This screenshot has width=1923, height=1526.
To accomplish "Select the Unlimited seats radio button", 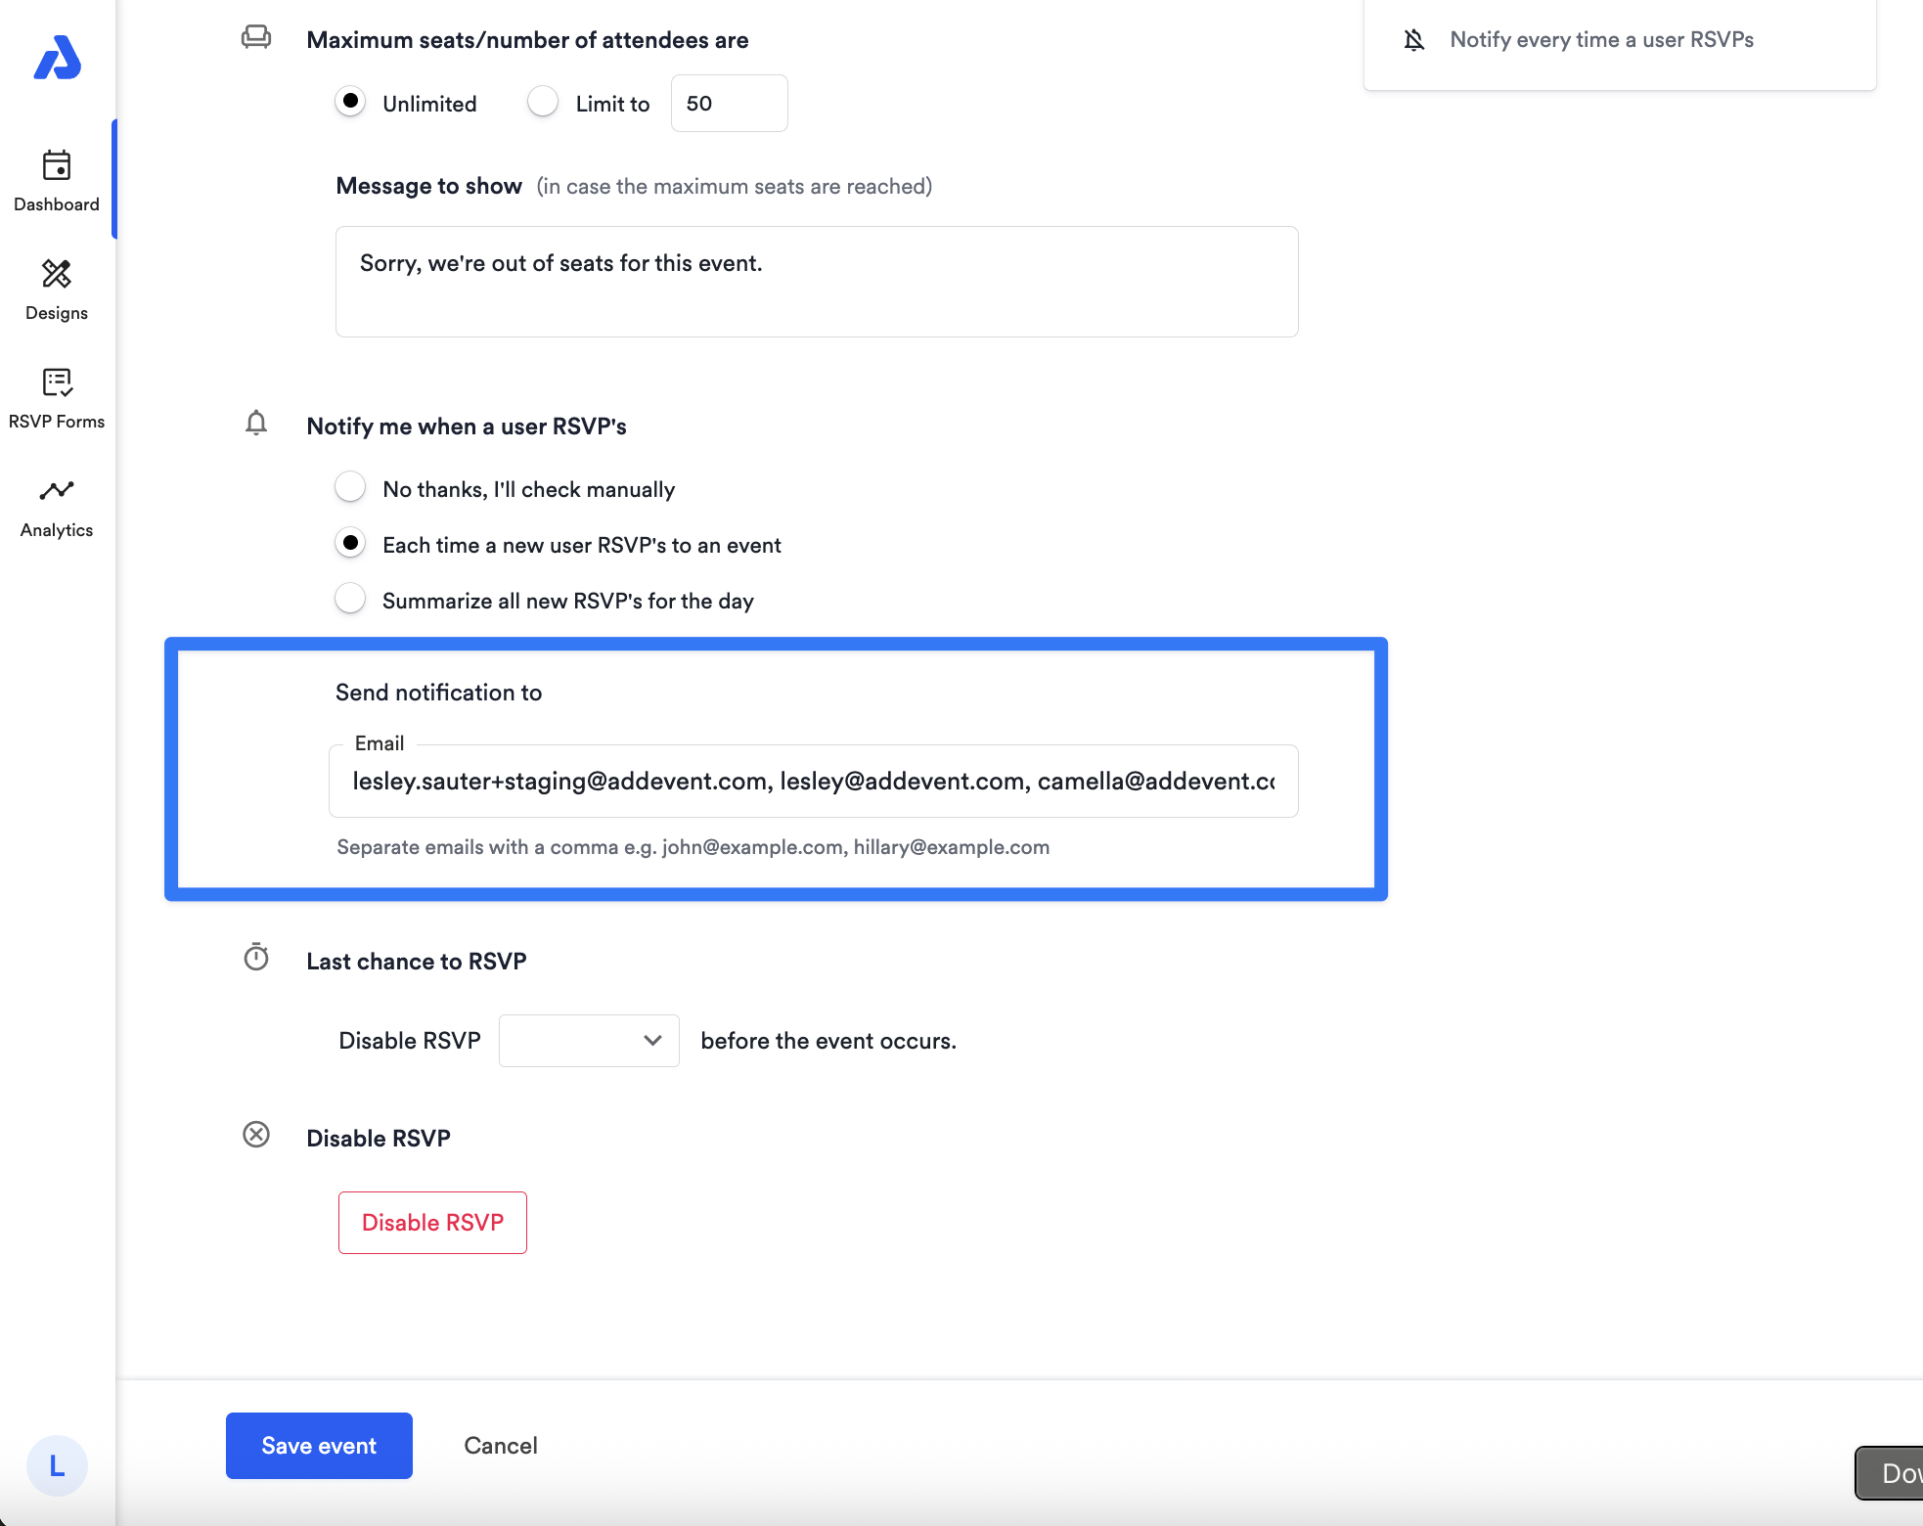I will pos(350,102).
